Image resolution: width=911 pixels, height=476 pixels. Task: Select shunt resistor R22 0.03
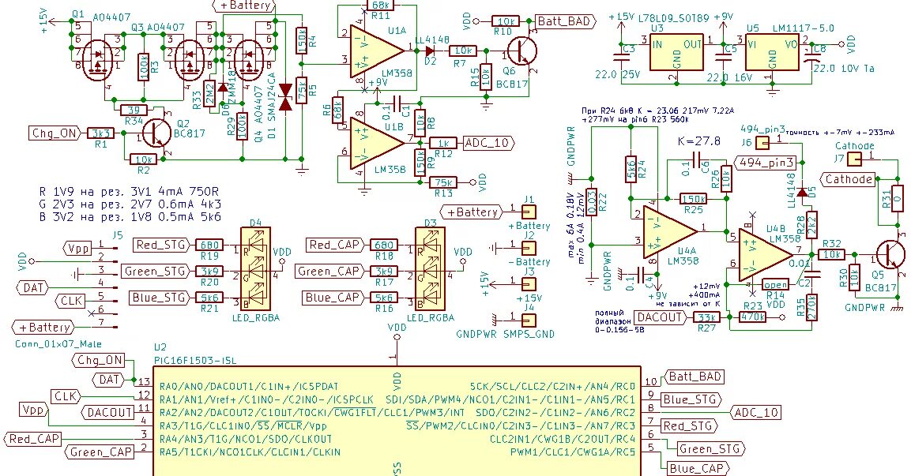[592, 202]
